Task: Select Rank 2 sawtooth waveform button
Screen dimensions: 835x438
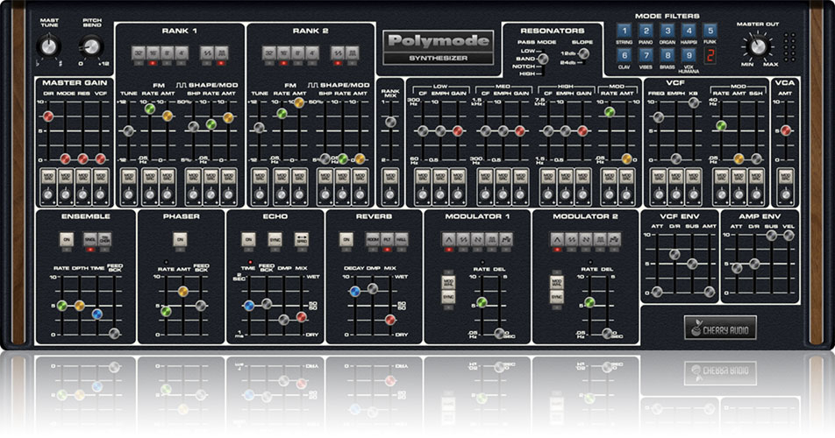Action: 339,53
